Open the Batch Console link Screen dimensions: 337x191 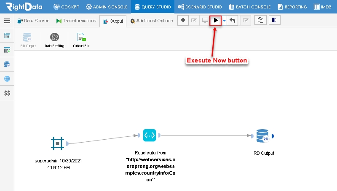(x=250, y=7)
